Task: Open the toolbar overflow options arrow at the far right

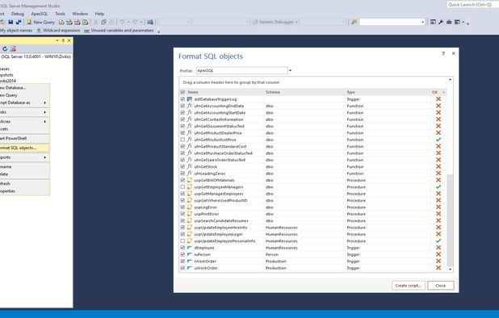Action: click(468, 23)
